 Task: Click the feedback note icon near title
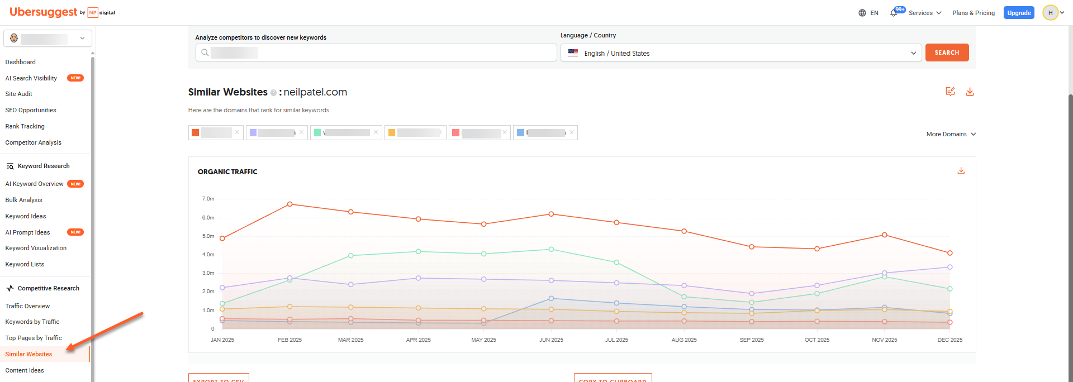tap(950, 91)
